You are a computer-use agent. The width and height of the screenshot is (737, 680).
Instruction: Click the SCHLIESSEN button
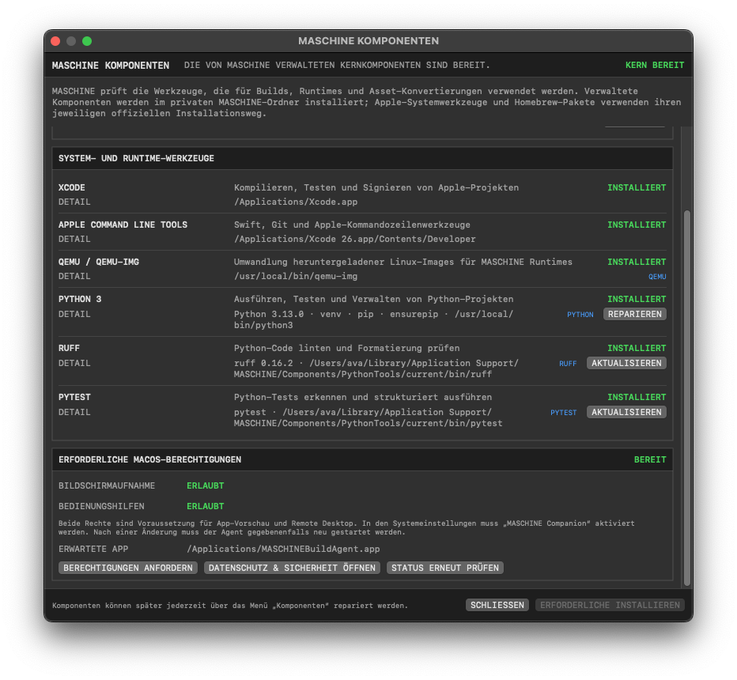(497, 605)
